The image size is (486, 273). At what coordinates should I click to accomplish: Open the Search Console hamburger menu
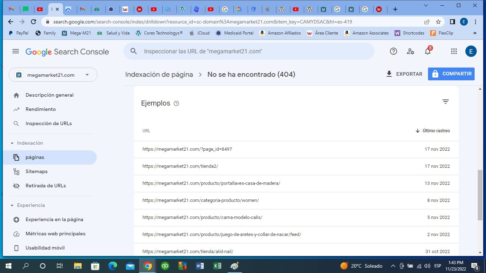(15, 52)
